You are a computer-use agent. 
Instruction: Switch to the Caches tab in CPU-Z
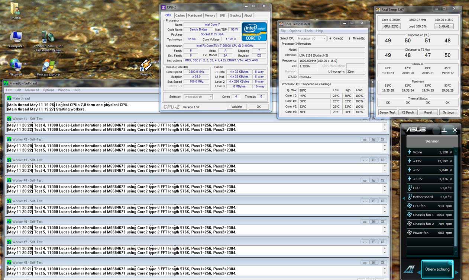pos(180,16)
